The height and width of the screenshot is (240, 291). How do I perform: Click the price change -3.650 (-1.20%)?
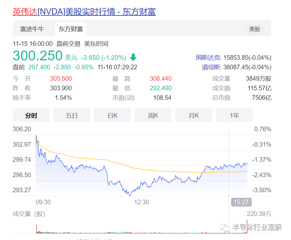[x=103, y=58]
